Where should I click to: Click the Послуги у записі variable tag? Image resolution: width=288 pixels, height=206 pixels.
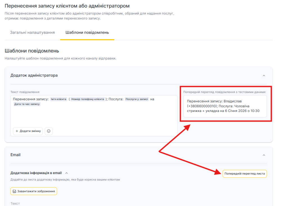[x=137, y=99]
